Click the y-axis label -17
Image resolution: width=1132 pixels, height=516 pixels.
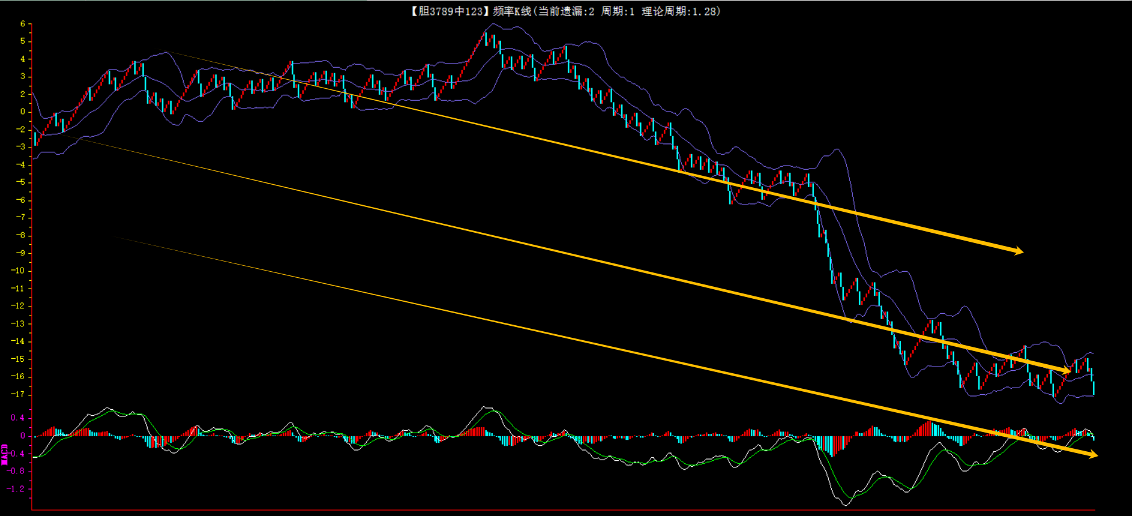click(18, 394)
